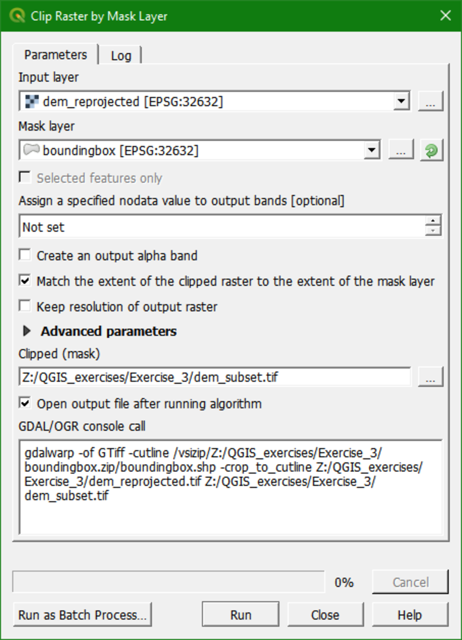The image size is (462, 640).
Task: Click the green iterate icon next to mask layer
Action: 431,150
